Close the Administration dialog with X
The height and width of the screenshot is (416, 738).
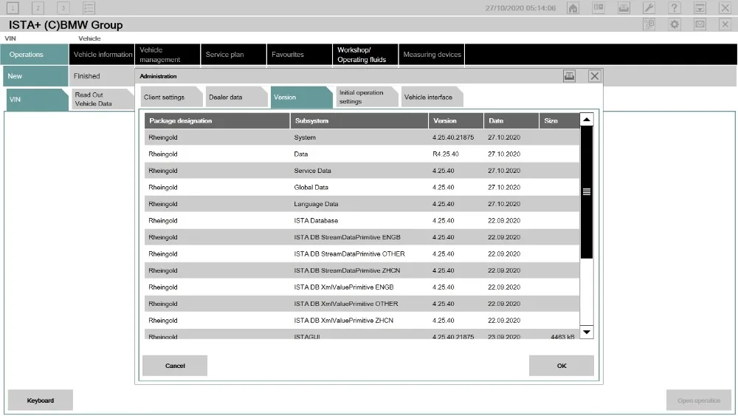[594, 76]
